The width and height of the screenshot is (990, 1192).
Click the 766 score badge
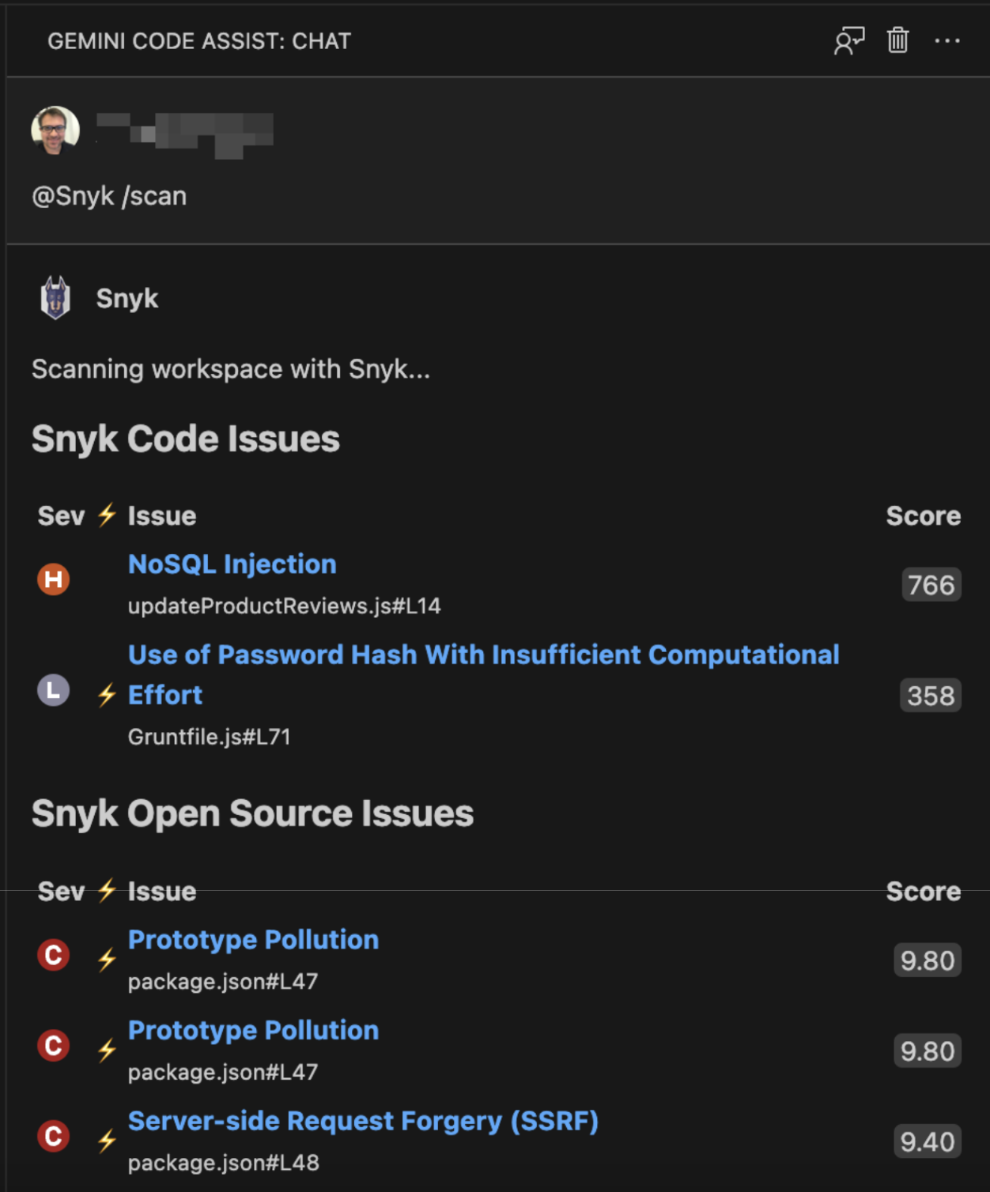tap(931, 585)
